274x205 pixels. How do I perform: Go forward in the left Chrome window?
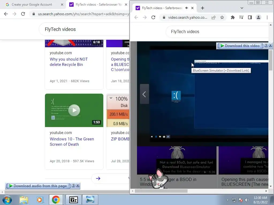[14, 14]
